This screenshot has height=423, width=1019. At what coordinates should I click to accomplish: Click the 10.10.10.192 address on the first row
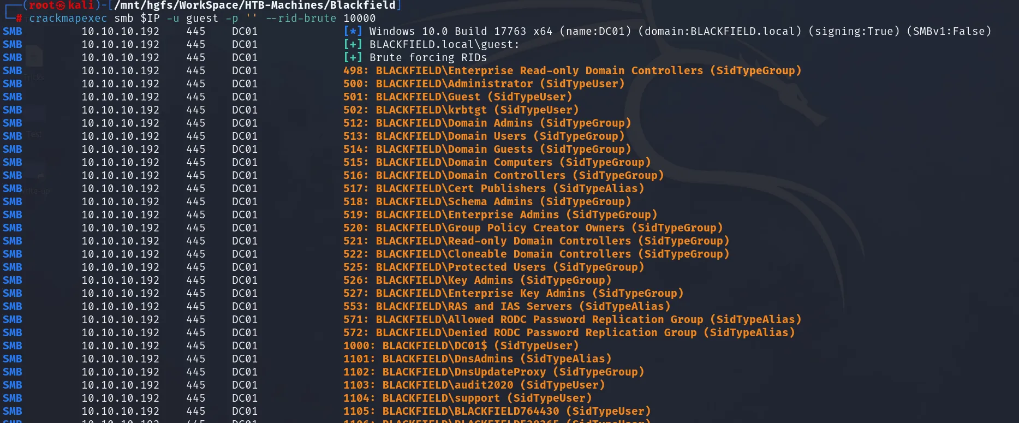(121, 31)
